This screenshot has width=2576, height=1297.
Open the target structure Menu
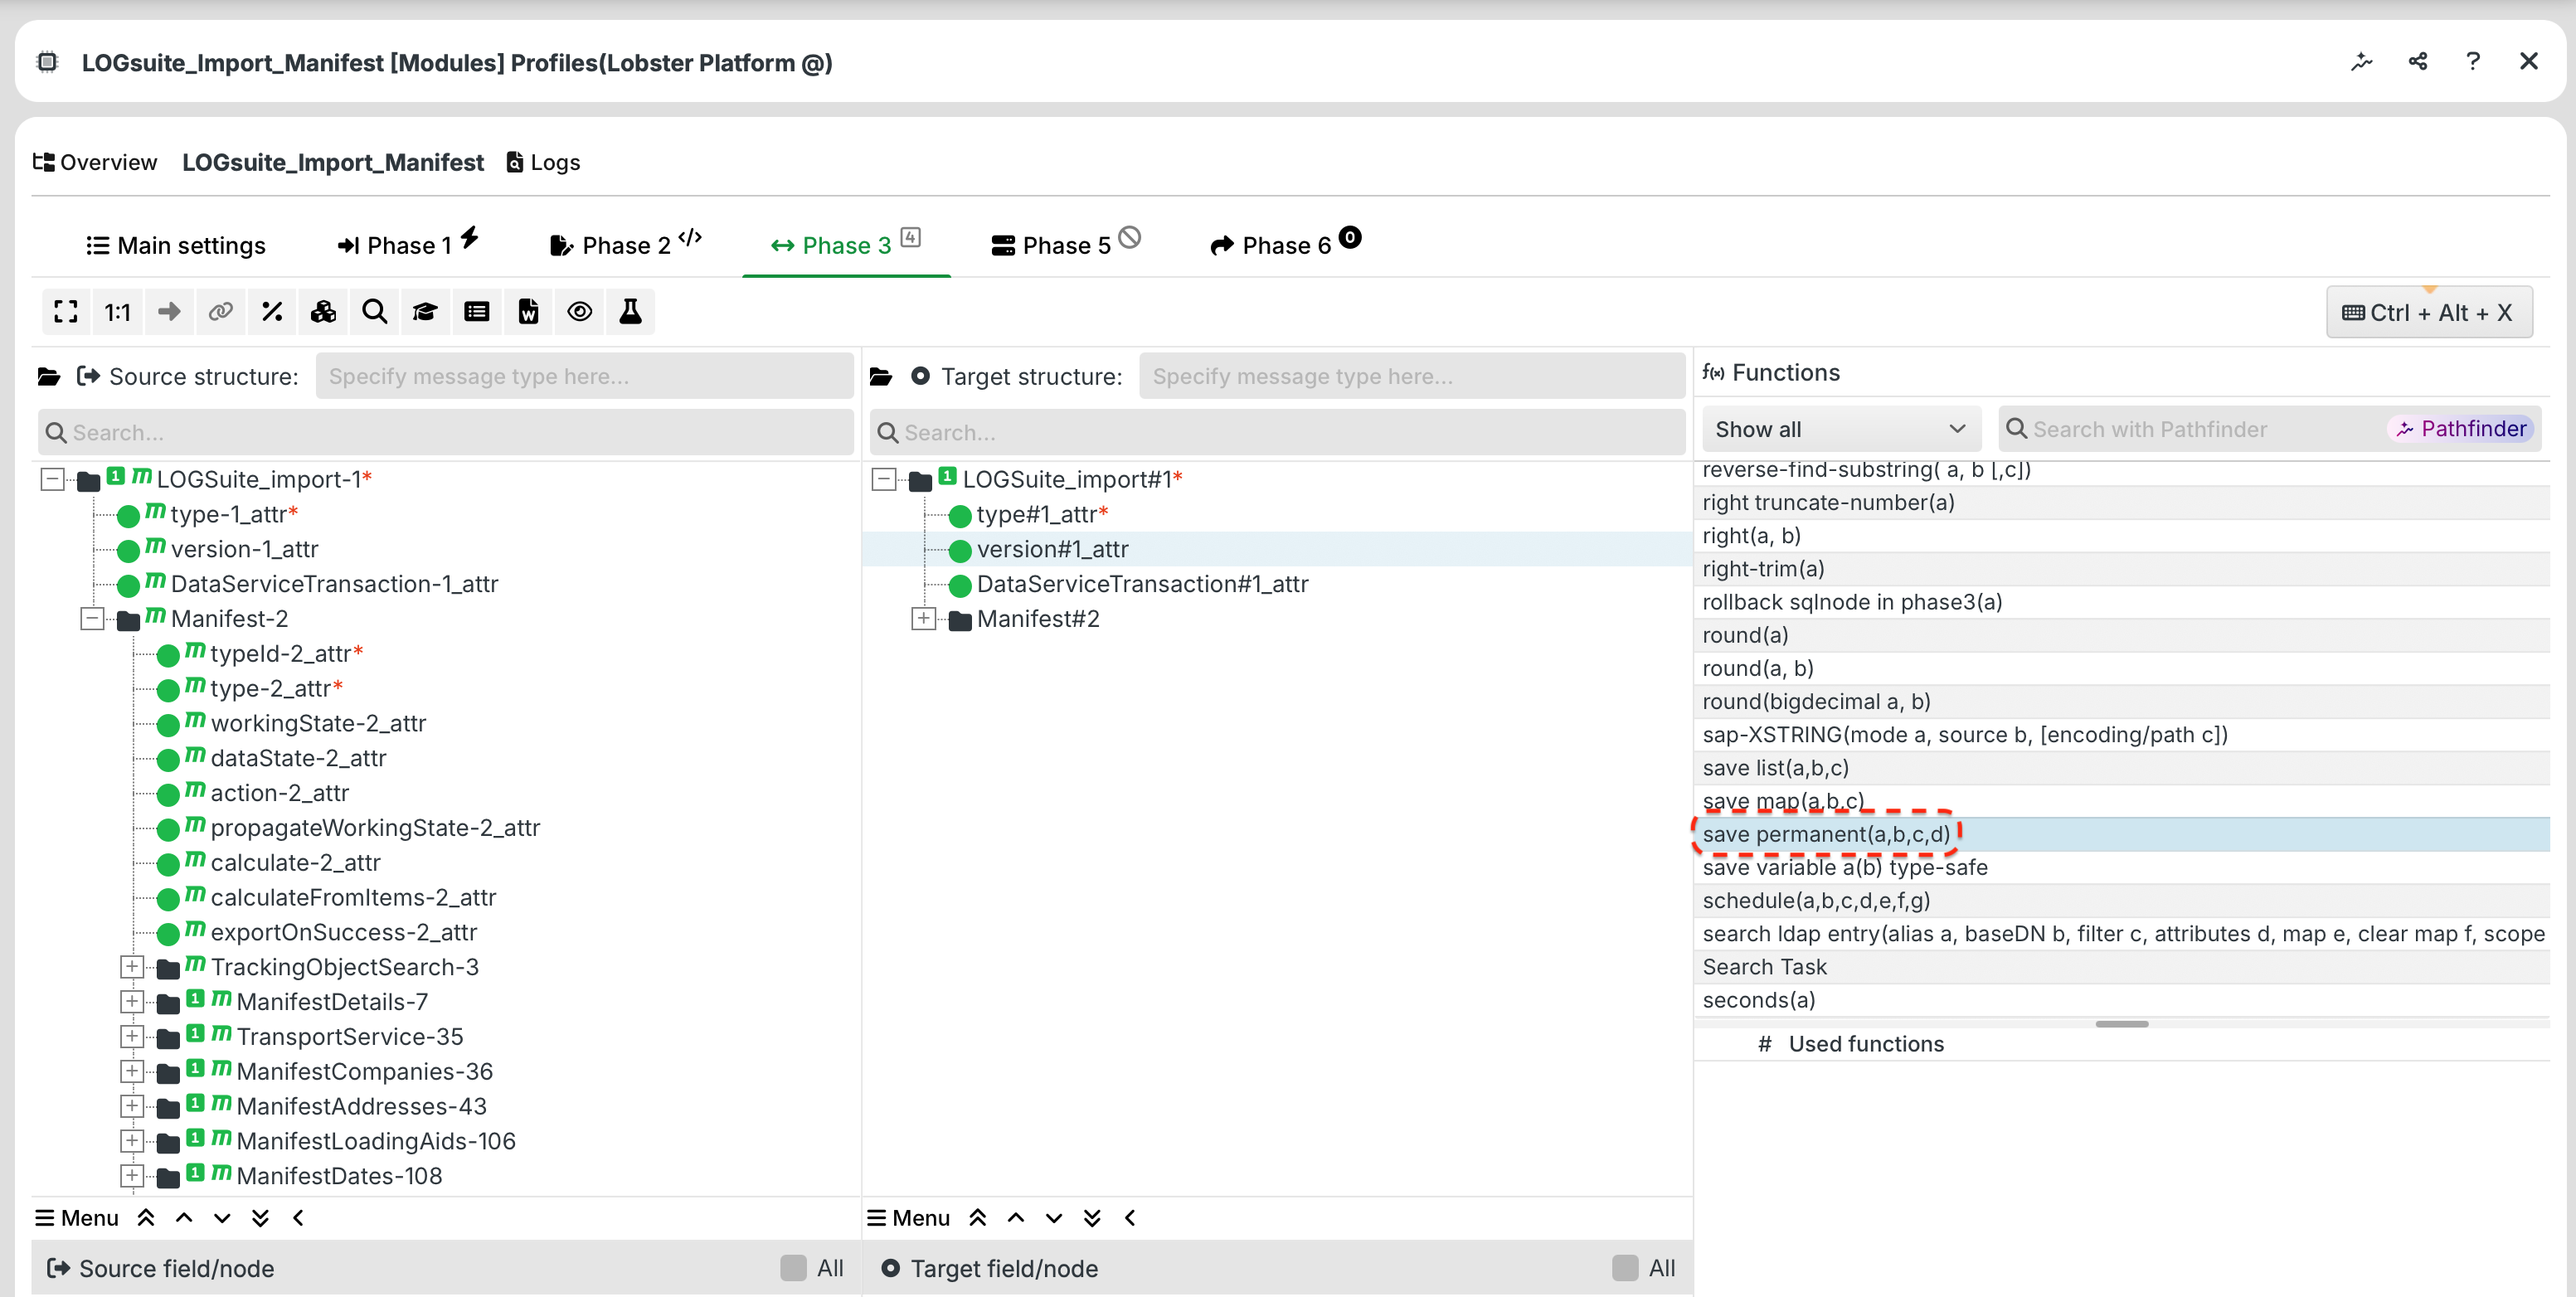pos(909,1218)
